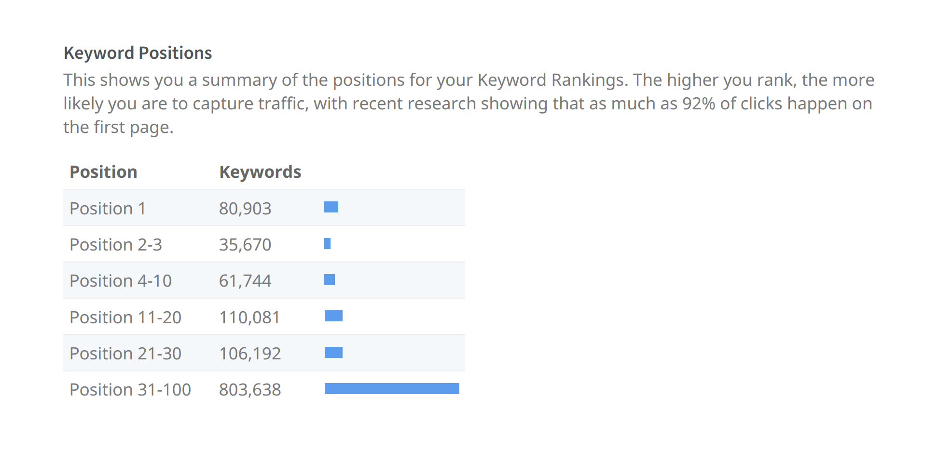
Task: Click the 803,638 keywords value
Action: 250,390
